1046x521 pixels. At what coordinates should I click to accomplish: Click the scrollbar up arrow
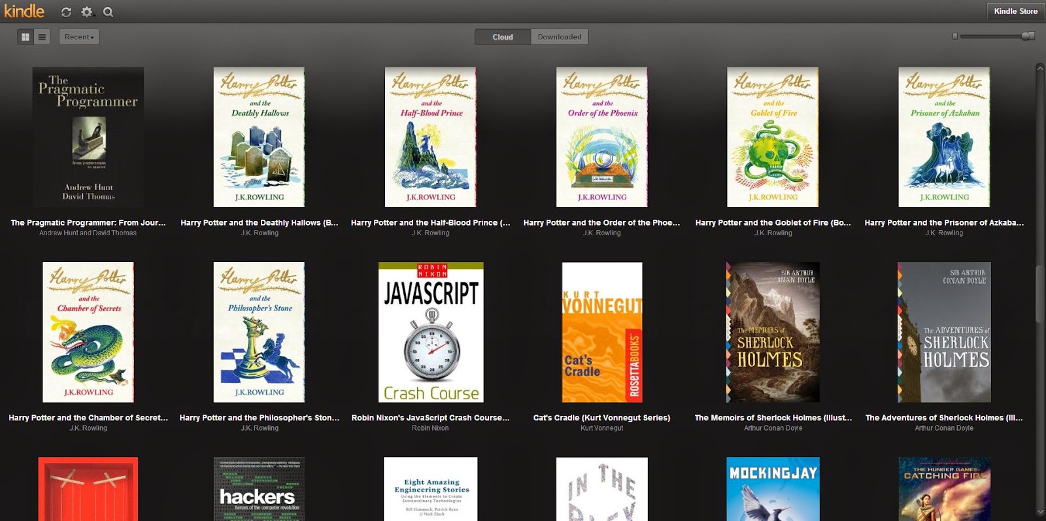pos(1040,67)
